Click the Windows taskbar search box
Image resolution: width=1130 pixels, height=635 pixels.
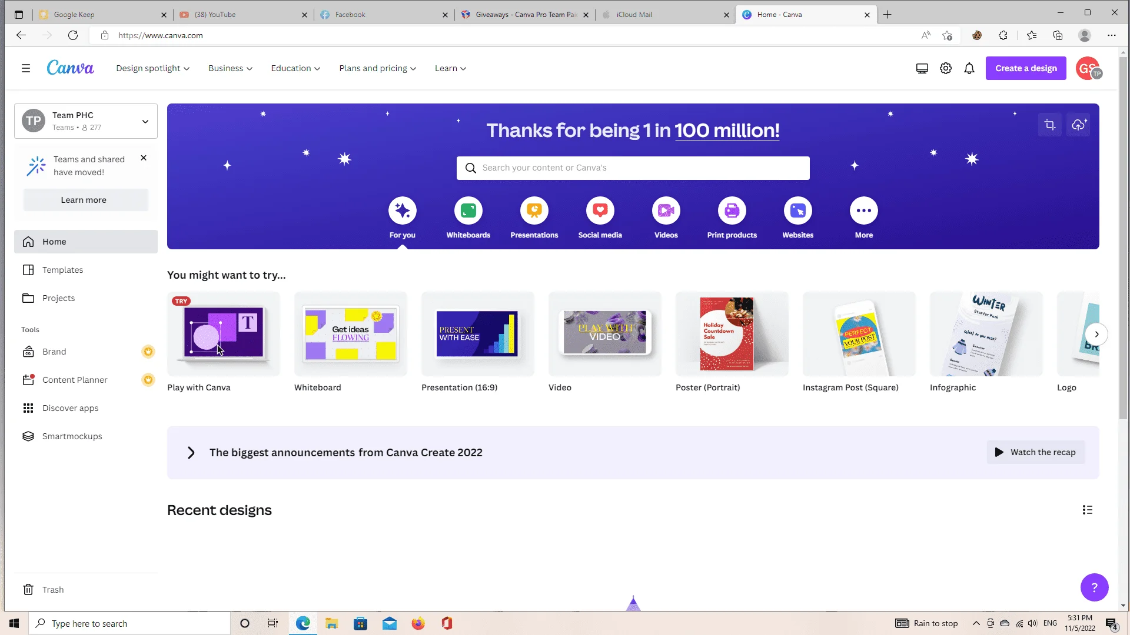tap(129, 623)
